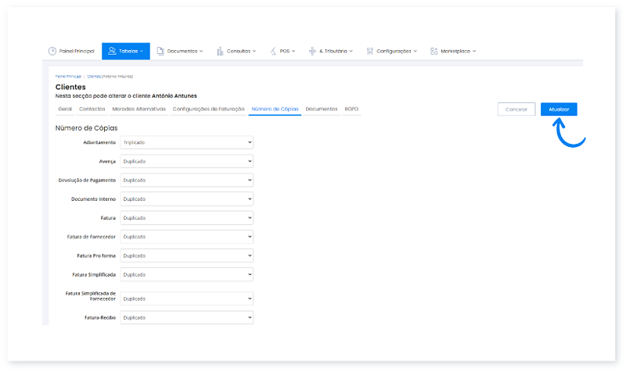The width and height of the screenshot is (626, 372).
Task: Switch to the Configurações de Faturação tab
Action: [208, 109]
